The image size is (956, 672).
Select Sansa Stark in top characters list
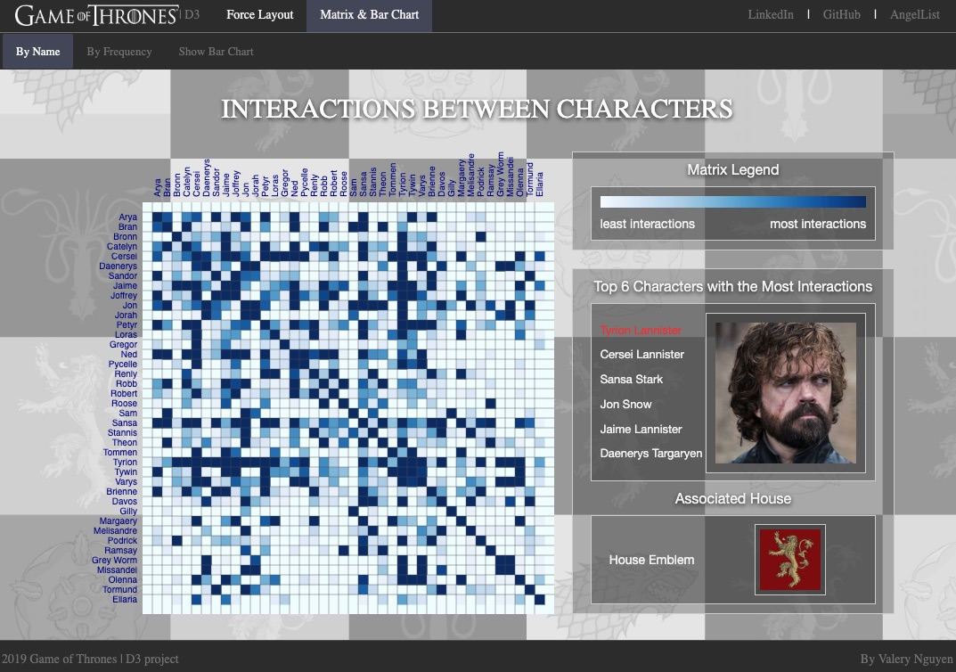pos(631,380)
